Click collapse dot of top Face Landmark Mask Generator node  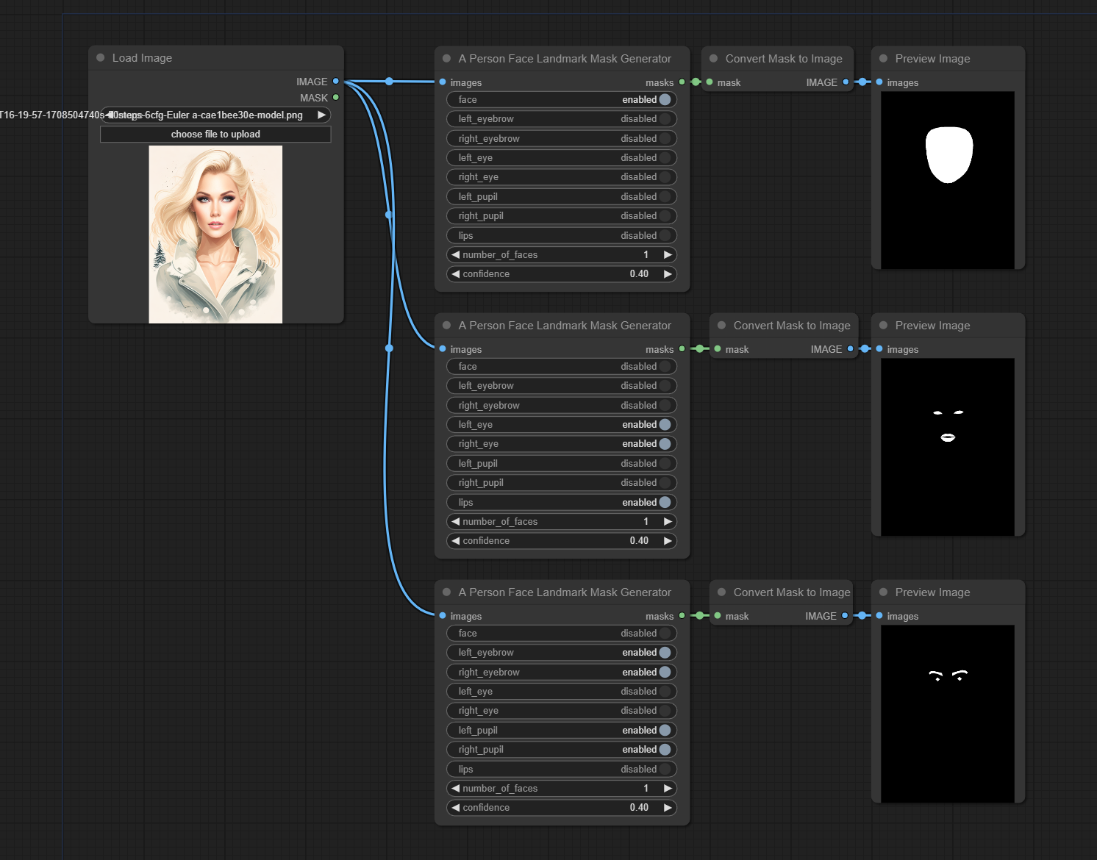click(446, 59)
